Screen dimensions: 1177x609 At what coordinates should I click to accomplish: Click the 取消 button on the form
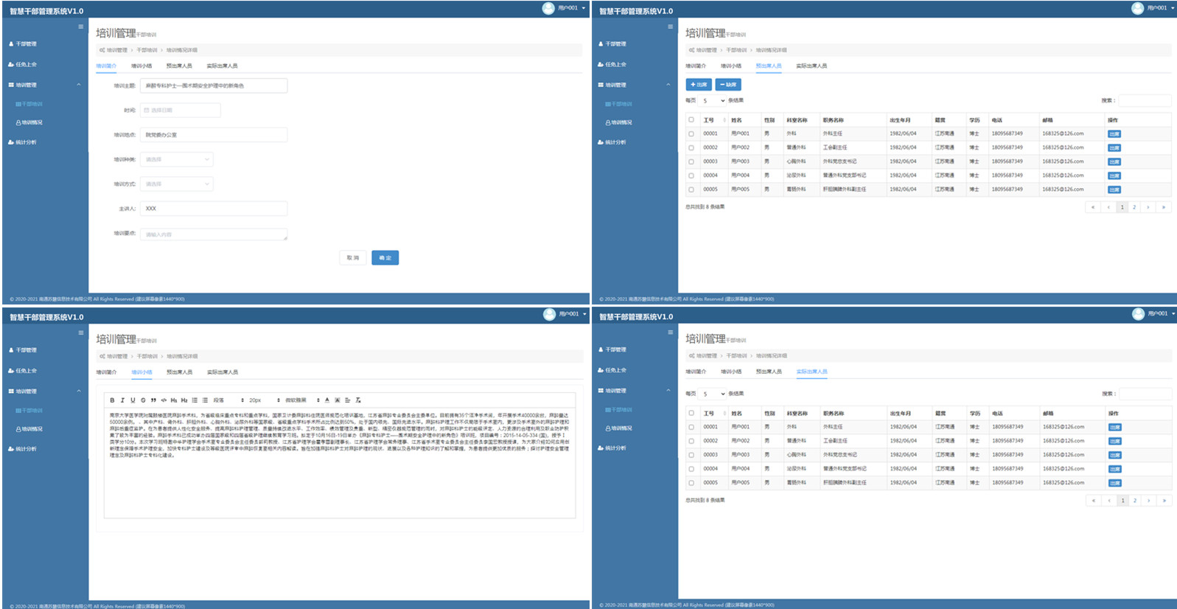[353, 258]
